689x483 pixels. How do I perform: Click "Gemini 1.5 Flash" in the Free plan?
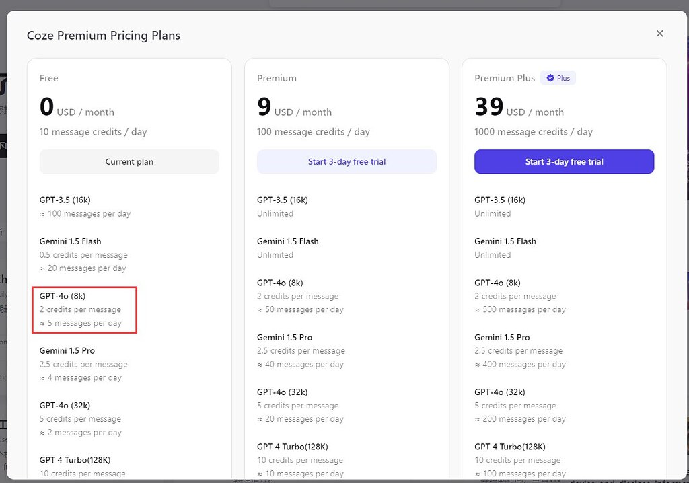70,241
